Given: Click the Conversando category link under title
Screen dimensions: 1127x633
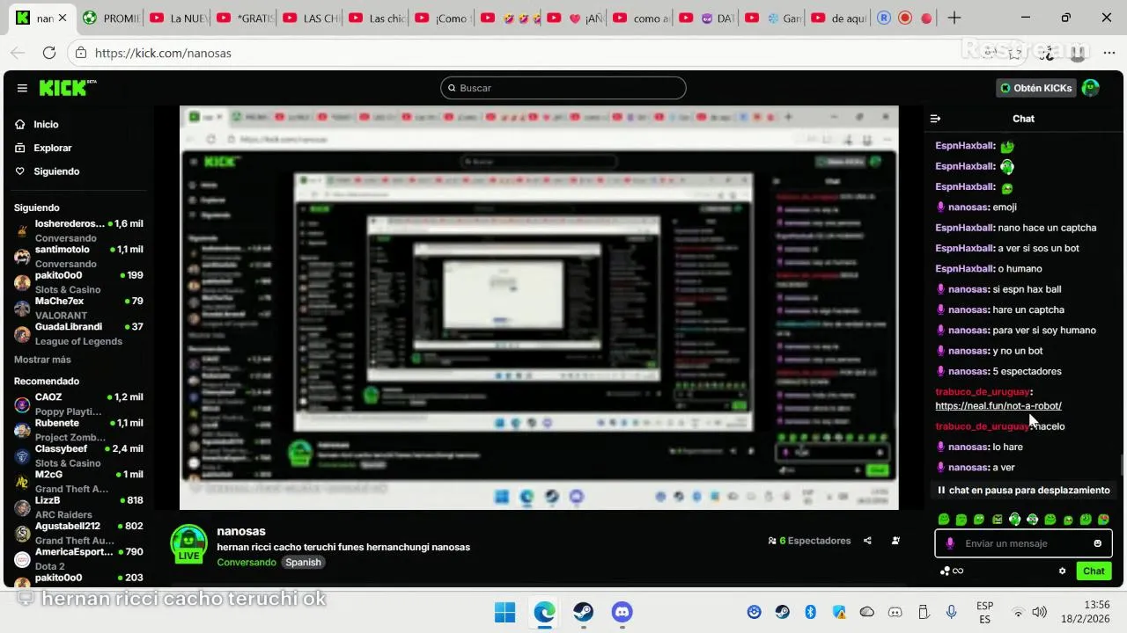Looking at the screenshot, I should [247, 562].
